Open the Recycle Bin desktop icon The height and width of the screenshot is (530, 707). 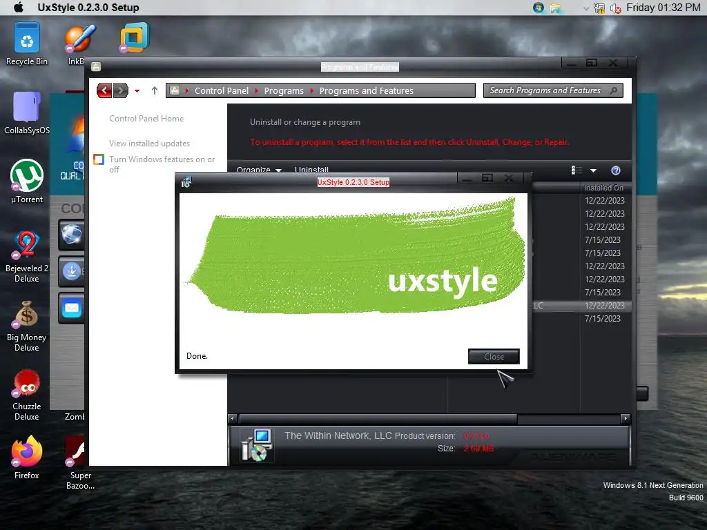27,43
